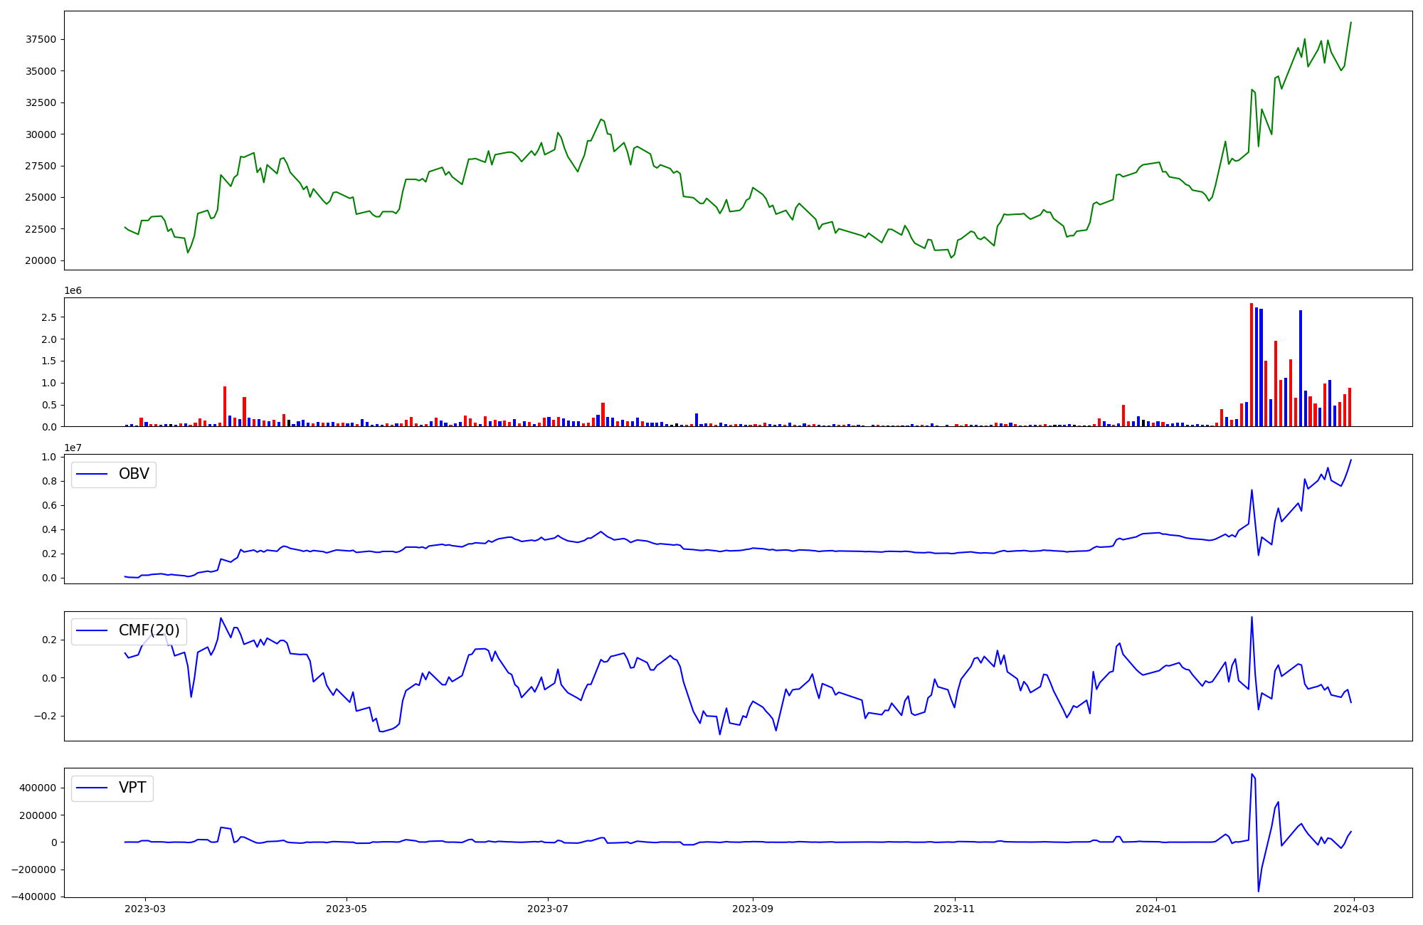
Task: Click the 400000 tick on VPT axis
Action: pos(38,788)
